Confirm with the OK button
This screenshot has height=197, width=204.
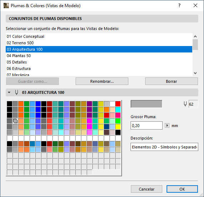click(x=182, y=189)
